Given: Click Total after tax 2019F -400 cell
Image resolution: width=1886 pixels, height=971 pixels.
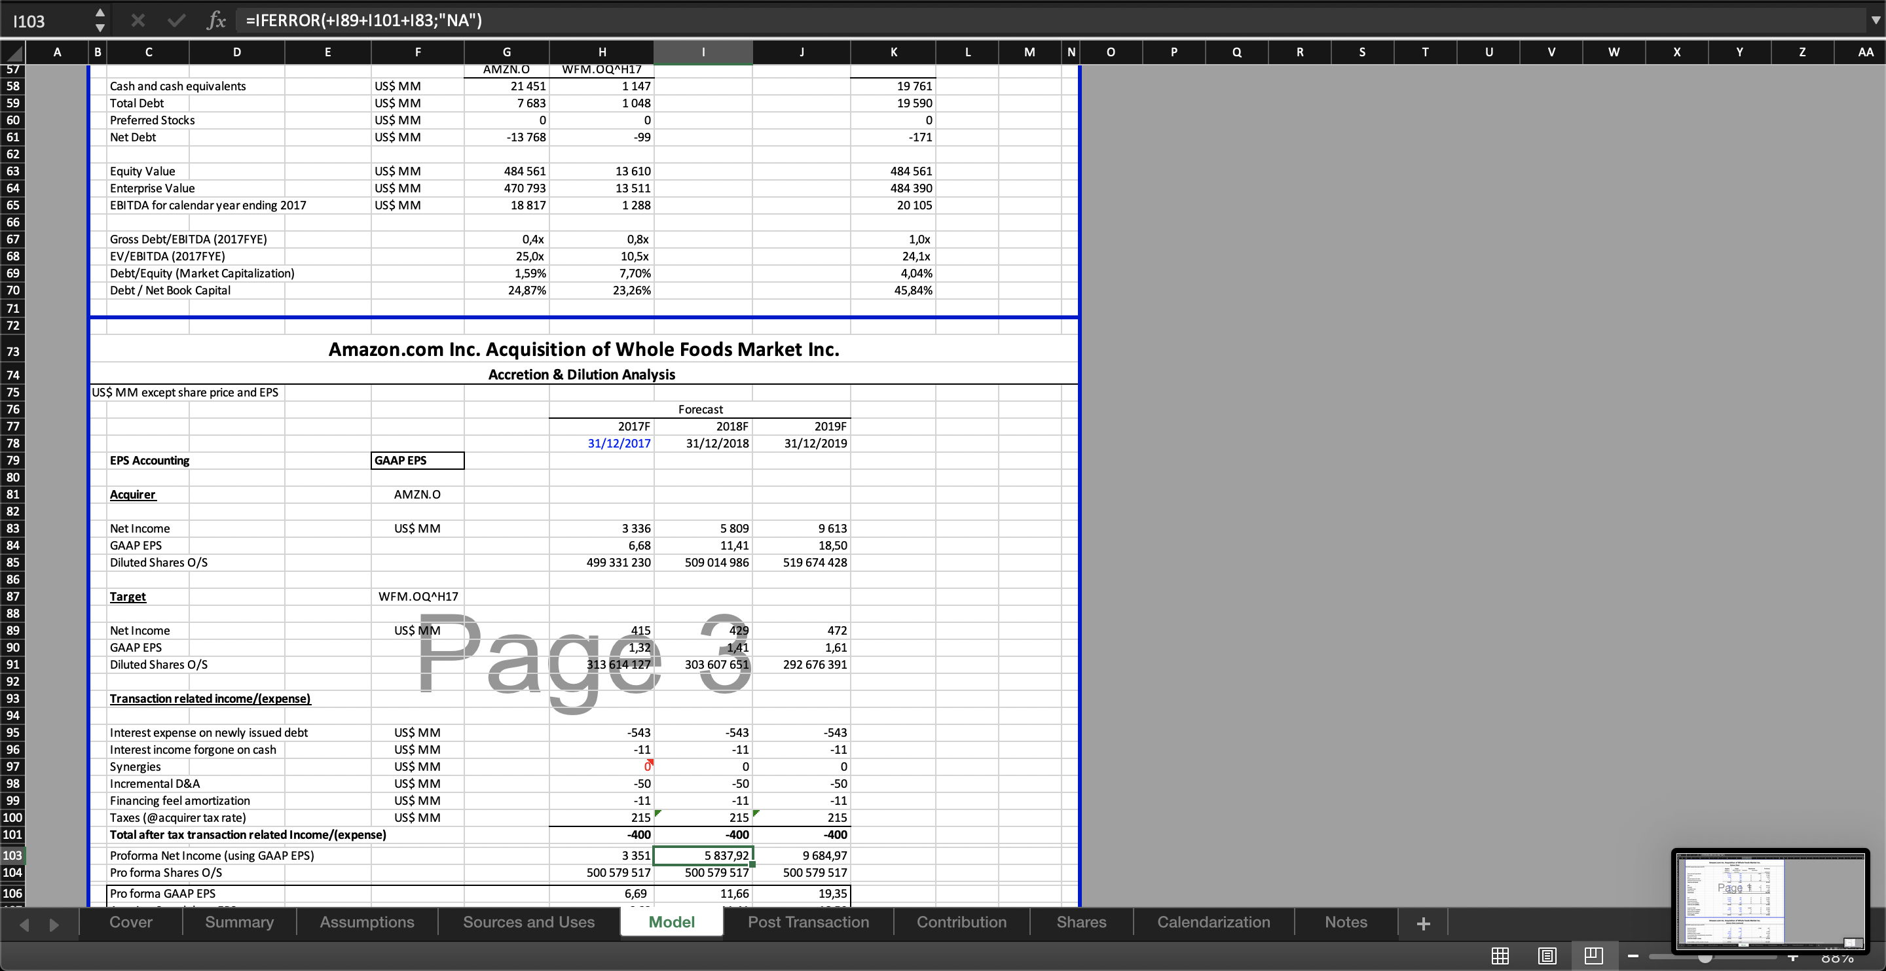Looking at the screenshot, I should (x=802, y=835).
